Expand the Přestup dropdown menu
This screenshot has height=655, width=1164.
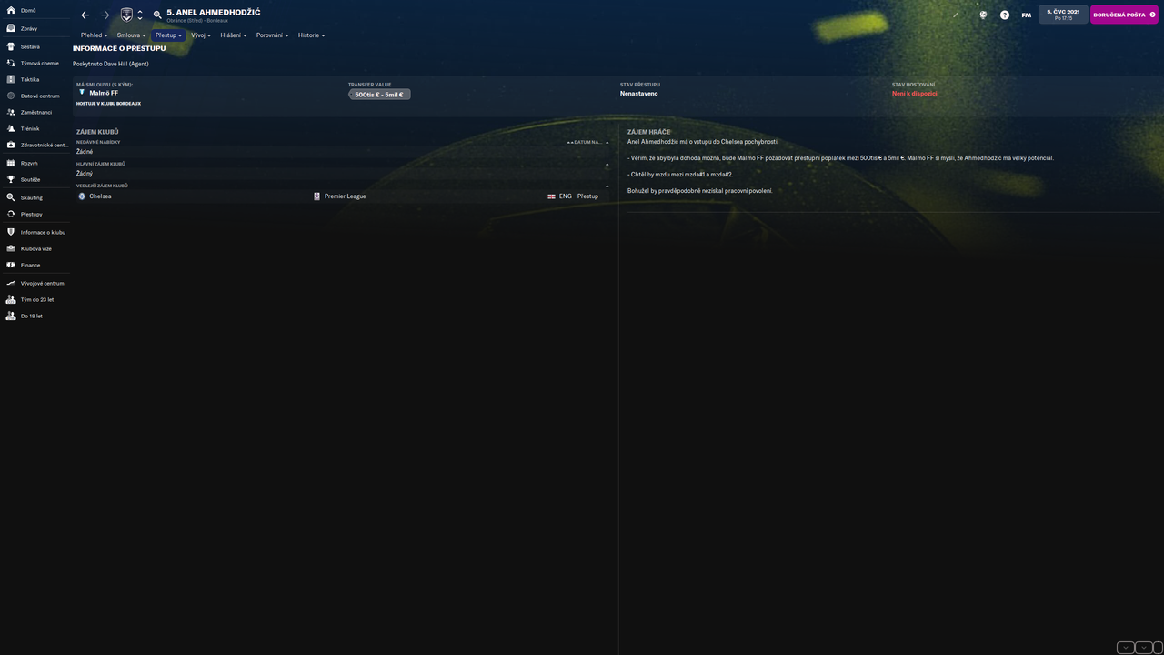(167, 35)
